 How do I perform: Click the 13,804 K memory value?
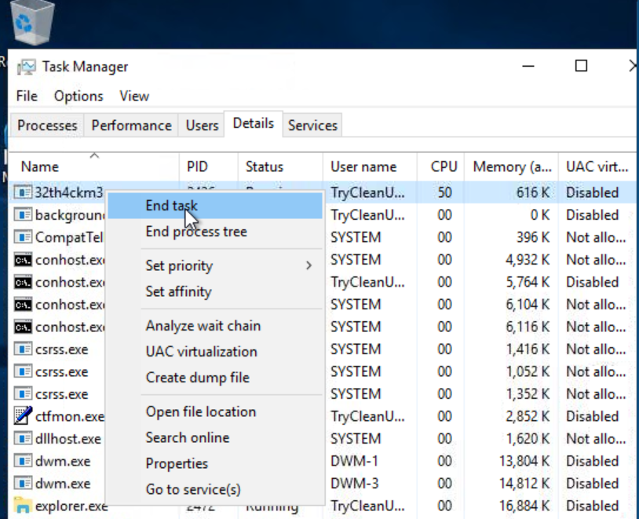[x=524, y=461]
